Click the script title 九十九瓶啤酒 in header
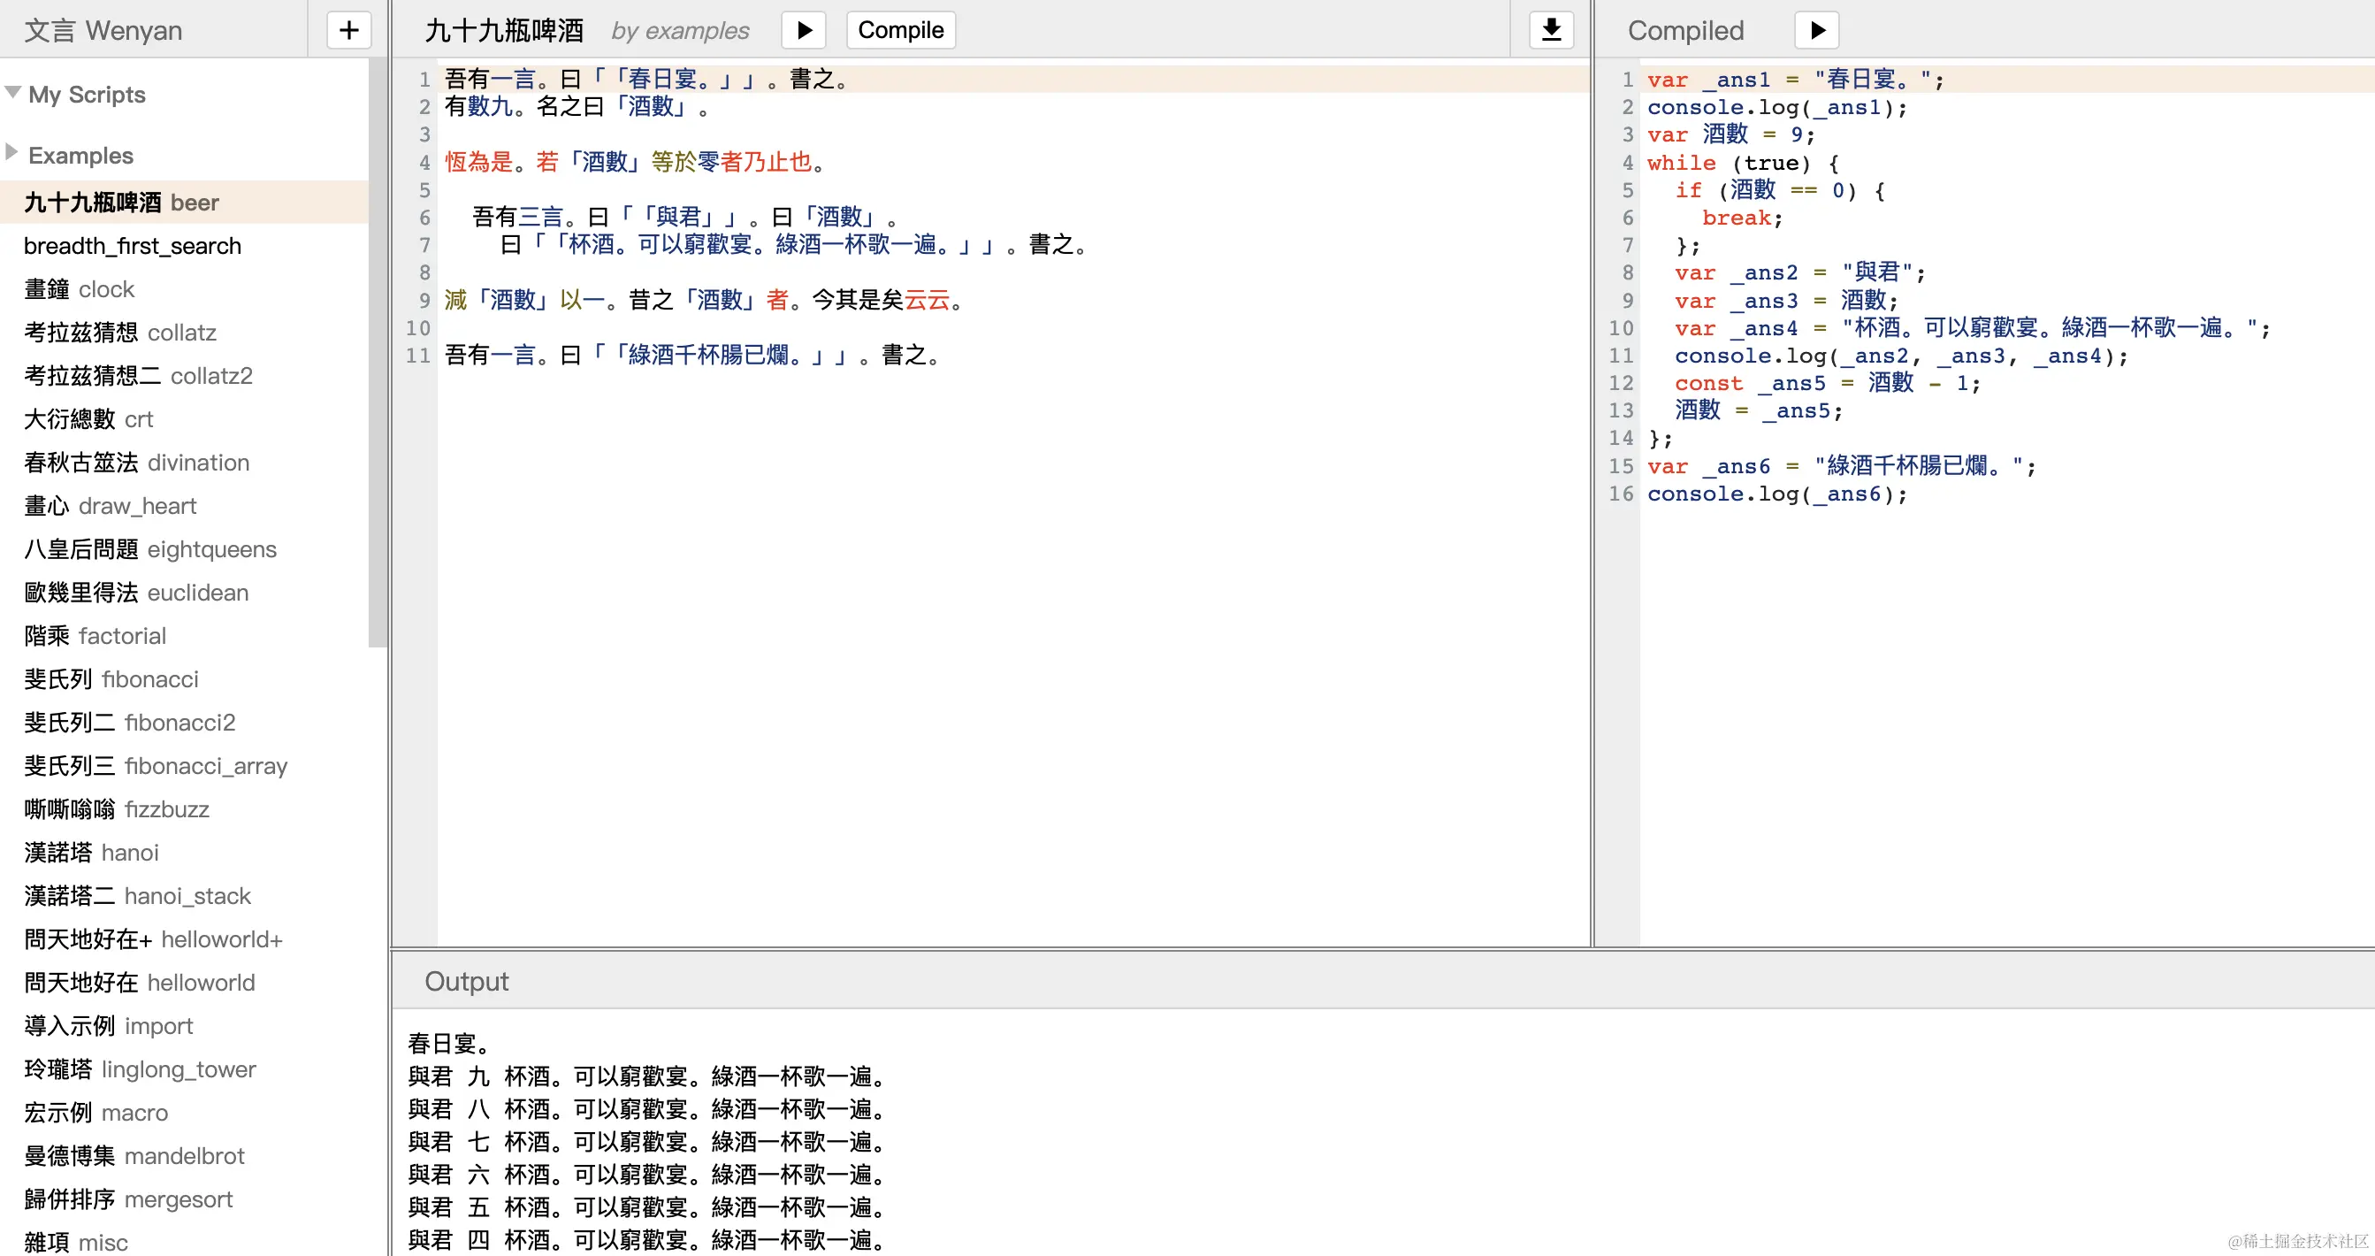2375x1256 pixels. 504,30
